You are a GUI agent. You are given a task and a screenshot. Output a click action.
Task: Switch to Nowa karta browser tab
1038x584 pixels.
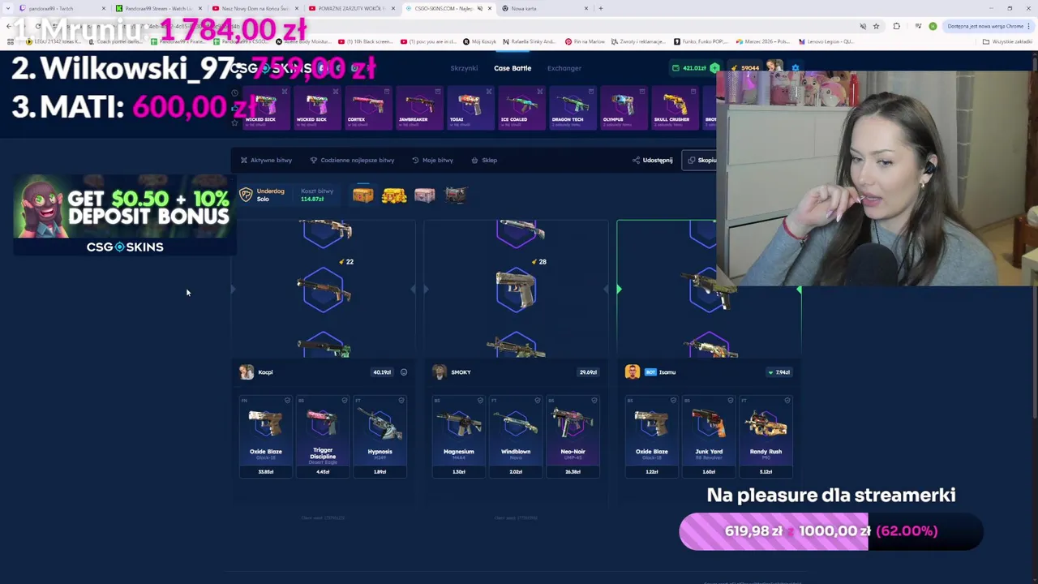pos(543,8)
